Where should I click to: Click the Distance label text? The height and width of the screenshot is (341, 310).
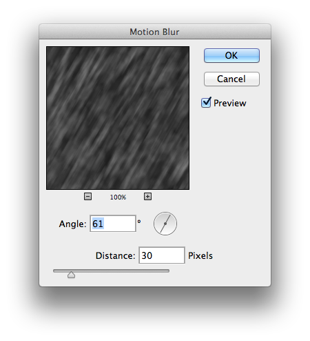116,255
